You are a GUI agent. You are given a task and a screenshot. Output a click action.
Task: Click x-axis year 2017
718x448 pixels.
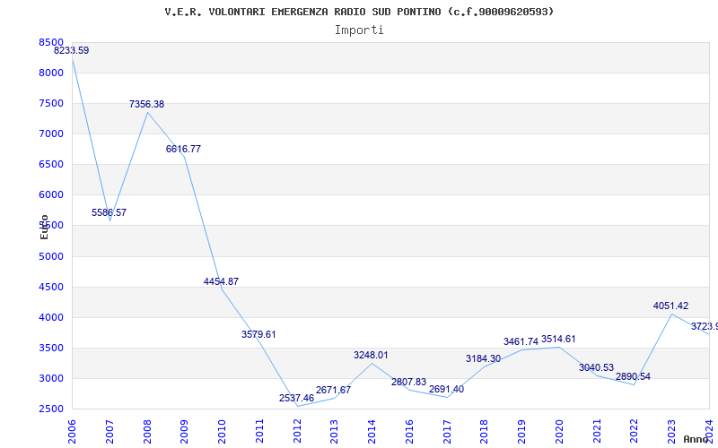(447, 432)
